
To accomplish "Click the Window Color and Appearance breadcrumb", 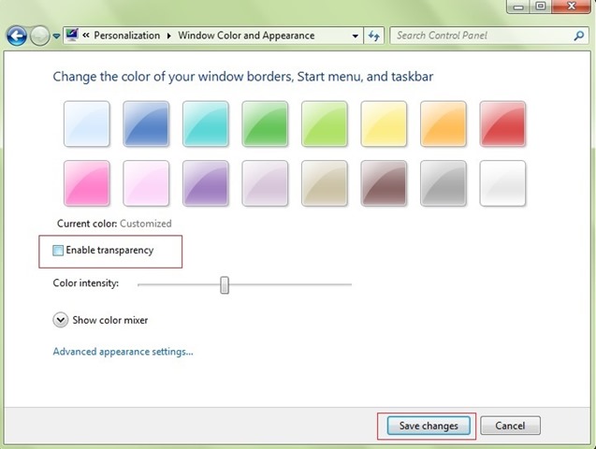I will (246, 36).
